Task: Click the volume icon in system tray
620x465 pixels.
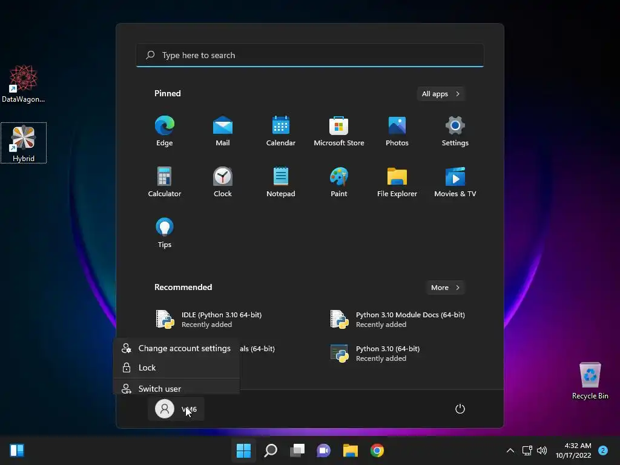Action: pos(542,450)
